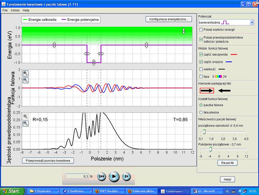259x195 pixels.
Task: Step the simulation forward one frame
Action: (126, 177)
